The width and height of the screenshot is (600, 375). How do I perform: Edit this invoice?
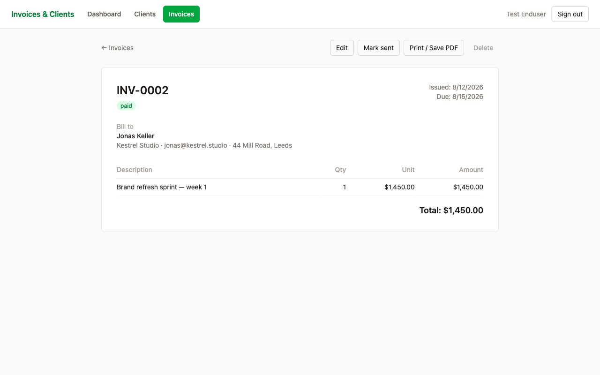342,48
